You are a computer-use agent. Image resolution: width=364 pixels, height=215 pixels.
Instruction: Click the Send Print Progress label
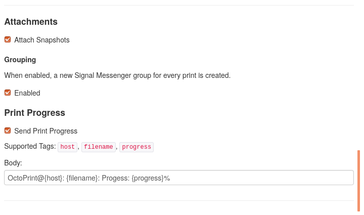point(45,131)
